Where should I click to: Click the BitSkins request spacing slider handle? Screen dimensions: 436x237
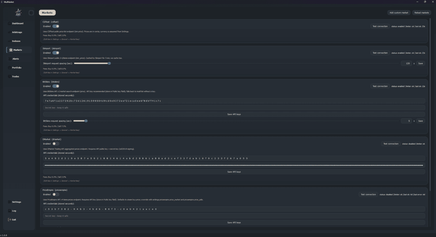coord(86,121)
